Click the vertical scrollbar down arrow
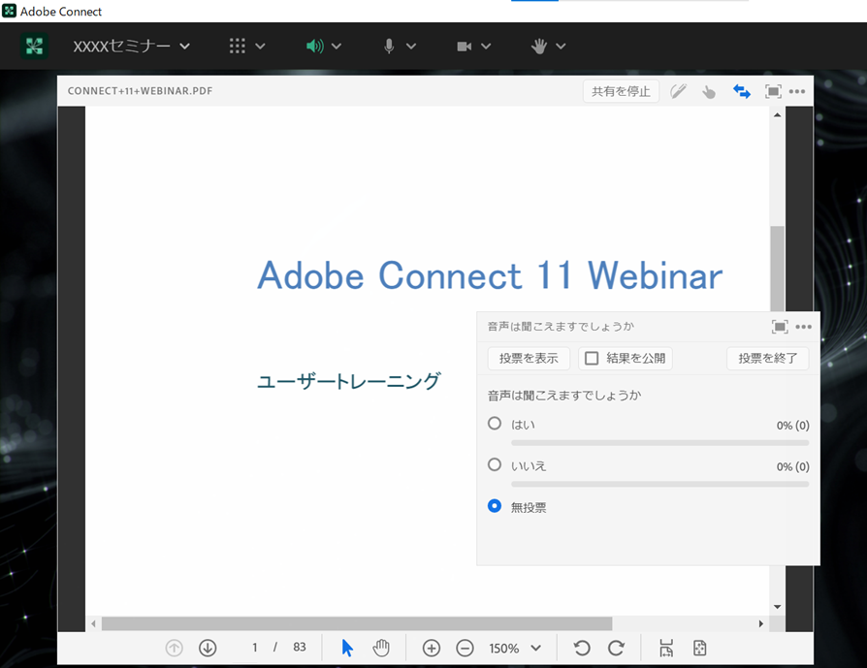867x668 pixels. tap(778, 607)
